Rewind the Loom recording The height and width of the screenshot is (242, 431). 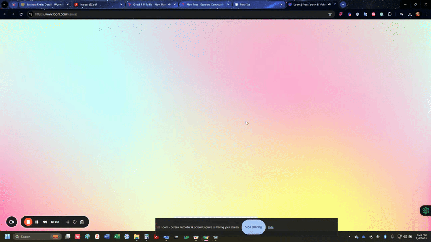(45, 222)
